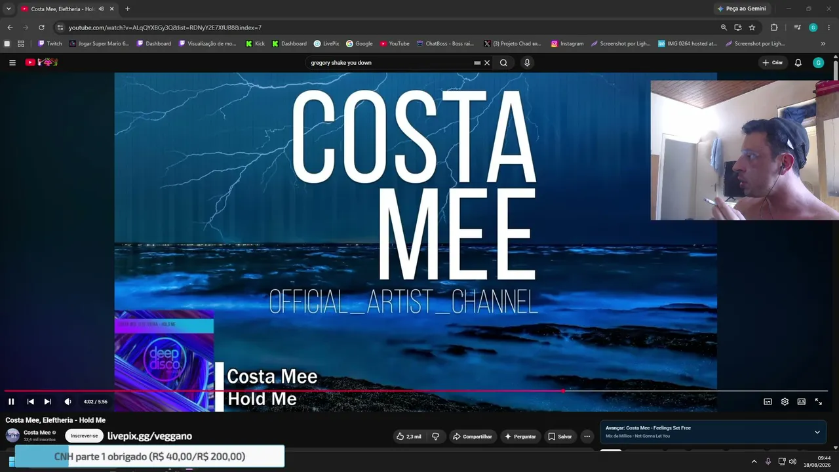The image size is (839, 472).
Task: Open the taskbar volume speaker icon
Action: [x=793, y=462]
